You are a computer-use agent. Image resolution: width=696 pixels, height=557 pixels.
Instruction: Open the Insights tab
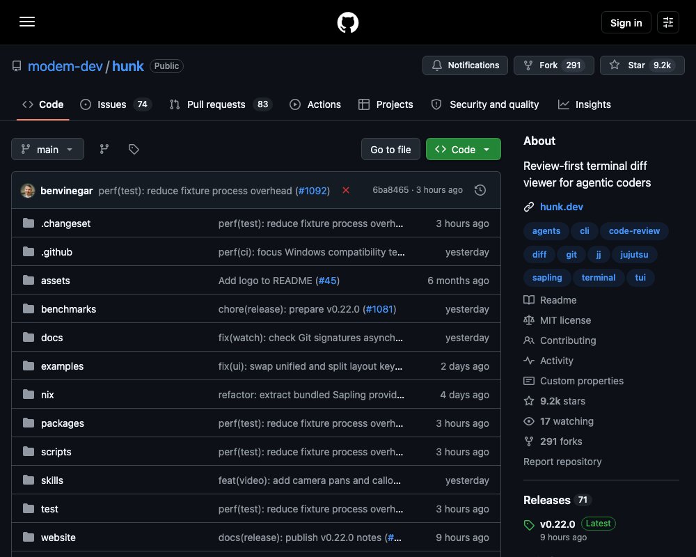point(584,104)
